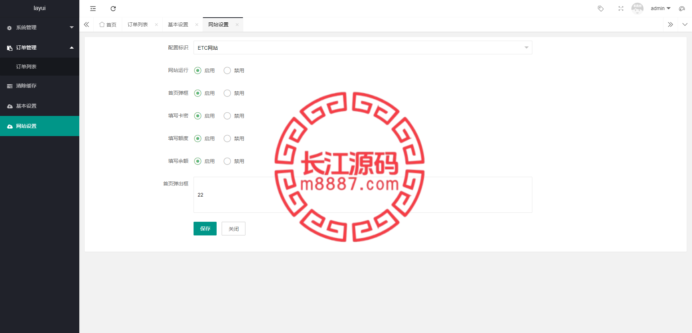Open the tab operations dropdown chevron
The image size is (692, 333).
(x=685, y=24)
